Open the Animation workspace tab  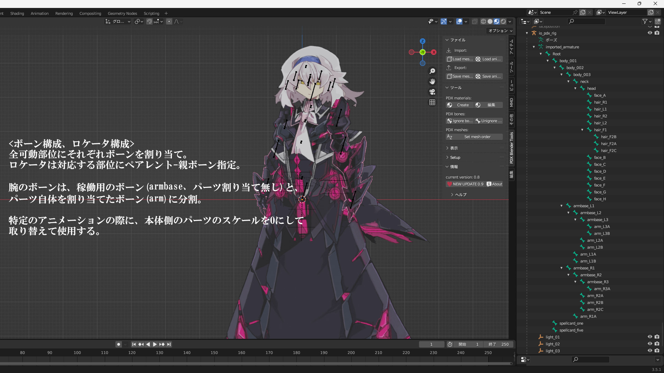point(40,13)
